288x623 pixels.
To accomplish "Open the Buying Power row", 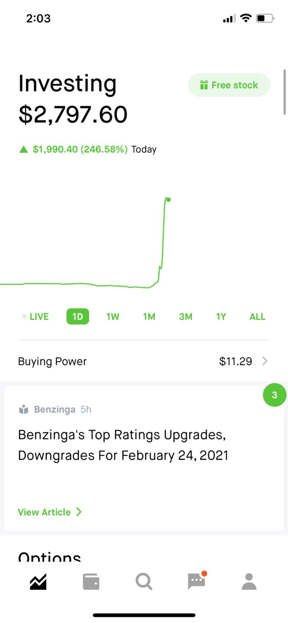I will pos(144,361).
